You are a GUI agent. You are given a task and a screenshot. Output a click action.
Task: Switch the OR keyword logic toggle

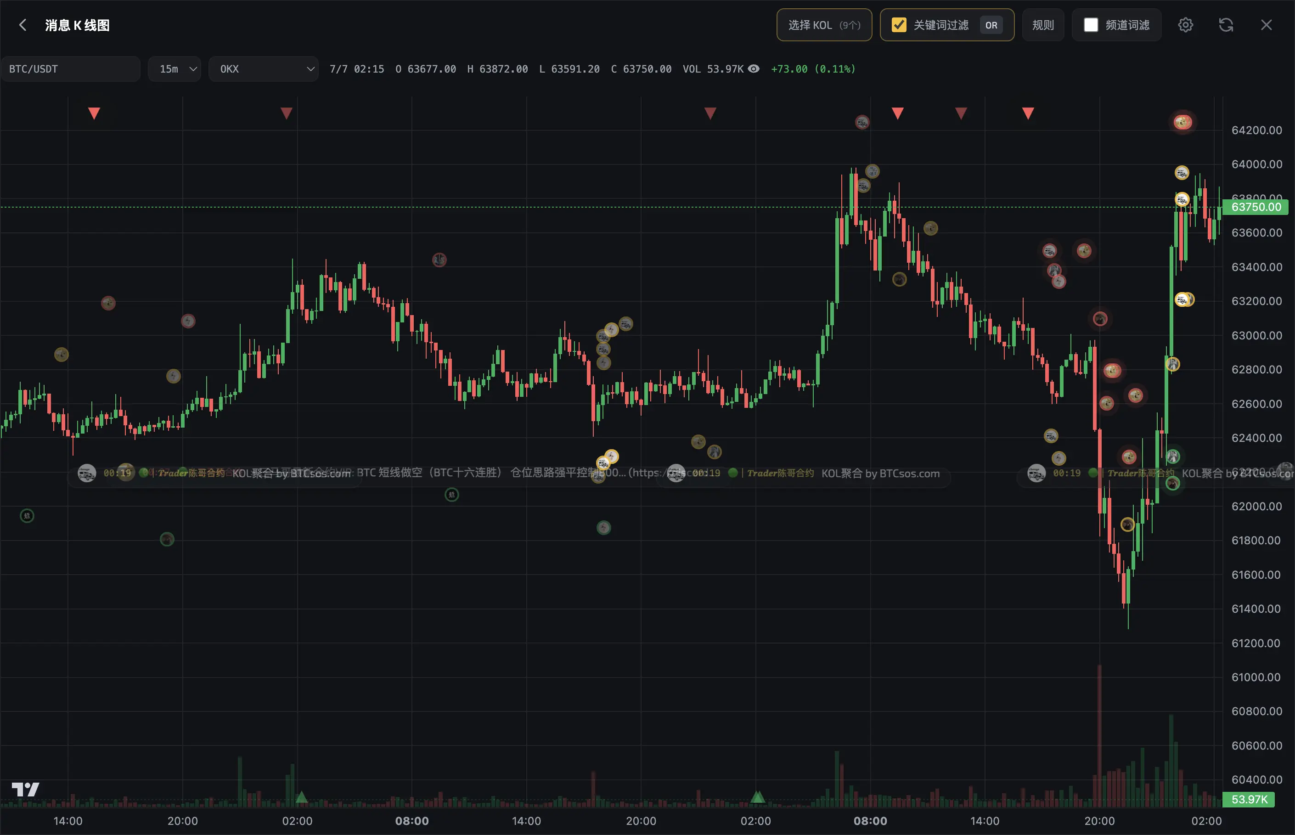pyautogui.click(x=991, y=25)
